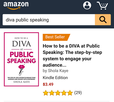
Task: Click the $3.49 price
Action: 48,84
